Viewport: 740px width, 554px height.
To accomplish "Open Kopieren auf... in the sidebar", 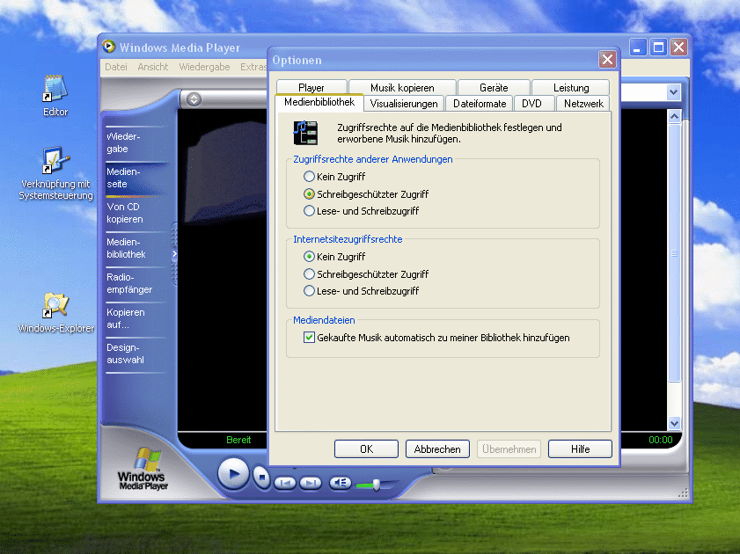I will [135, 318].
